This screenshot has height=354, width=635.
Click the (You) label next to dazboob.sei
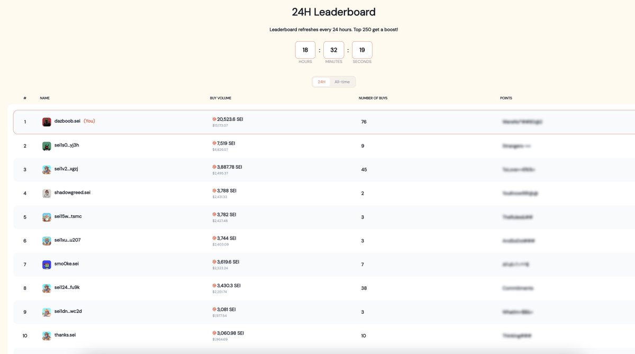(89, 121)
